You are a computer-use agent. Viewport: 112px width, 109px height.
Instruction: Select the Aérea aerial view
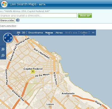coord(59,33)
